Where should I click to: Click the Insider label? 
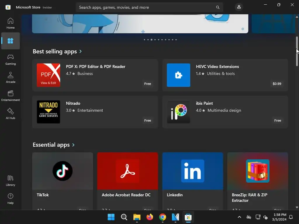[47, 7]
